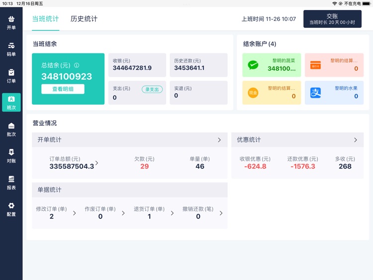This screenshot has width=373, height=280.
Task: Click the 退货订单 count 1
Action: [149, 216]
